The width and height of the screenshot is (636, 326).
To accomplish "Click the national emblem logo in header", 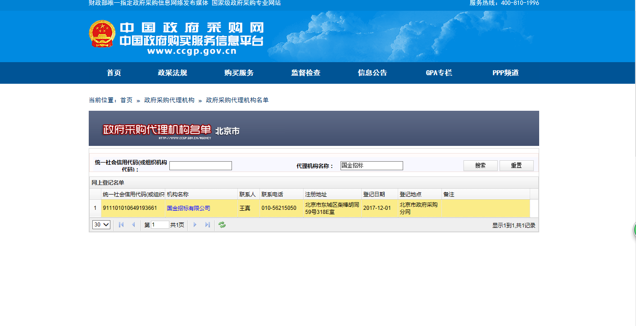I will 102,34.
